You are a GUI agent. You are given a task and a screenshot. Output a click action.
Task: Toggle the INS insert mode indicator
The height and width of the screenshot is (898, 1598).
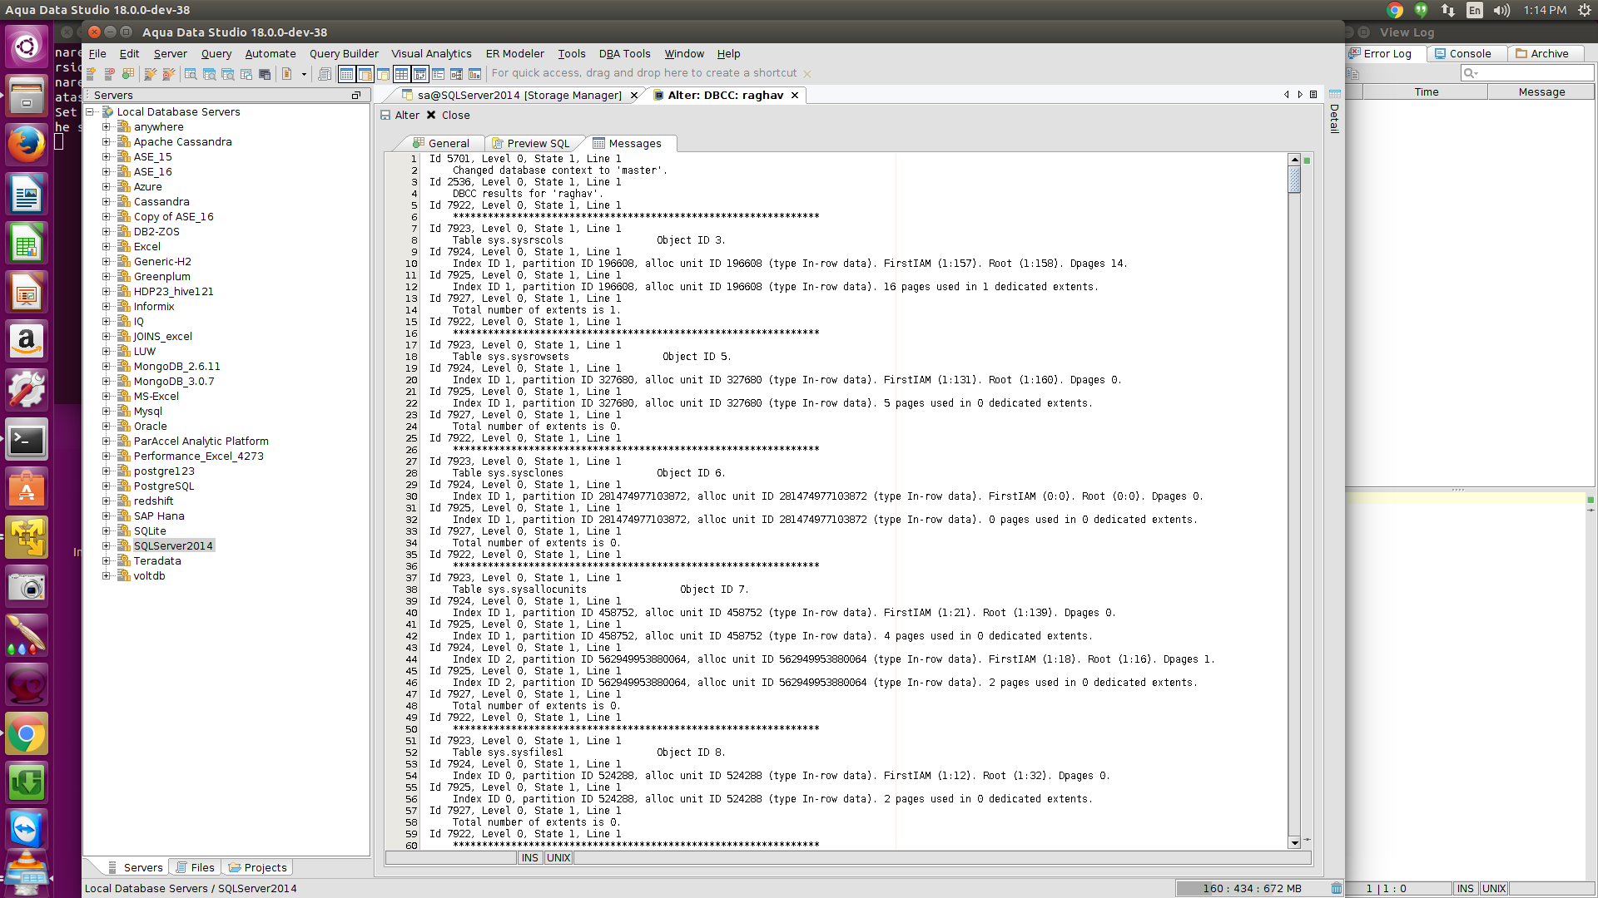click(x=530, y=858)
